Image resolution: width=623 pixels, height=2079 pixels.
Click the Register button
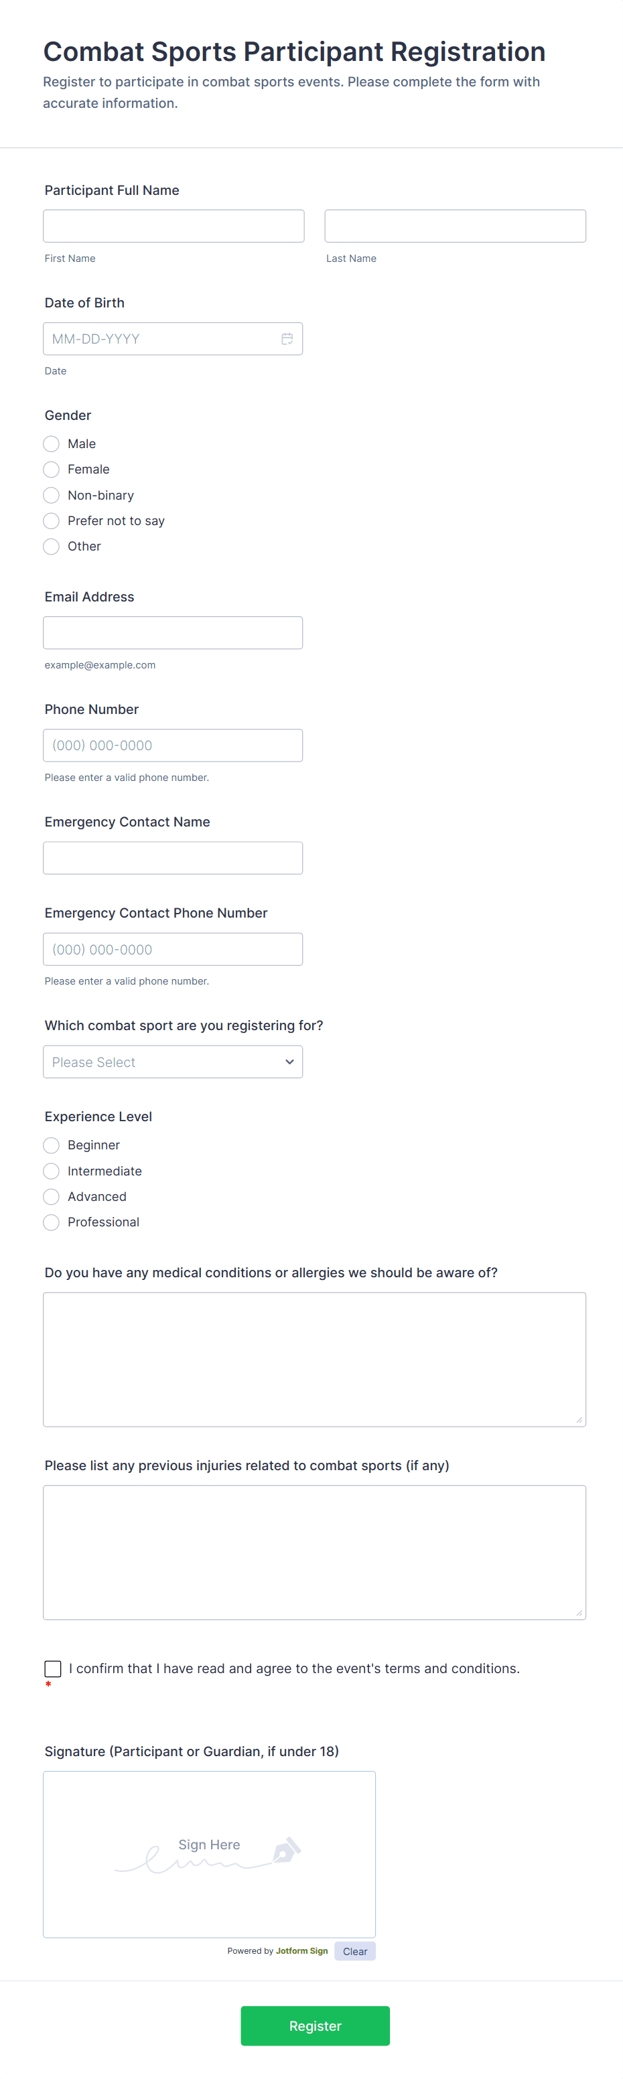coord(315,2025)
